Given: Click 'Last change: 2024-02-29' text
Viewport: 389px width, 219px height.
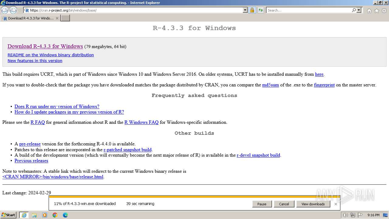Looking at the screenshot, I should [27, 193].
